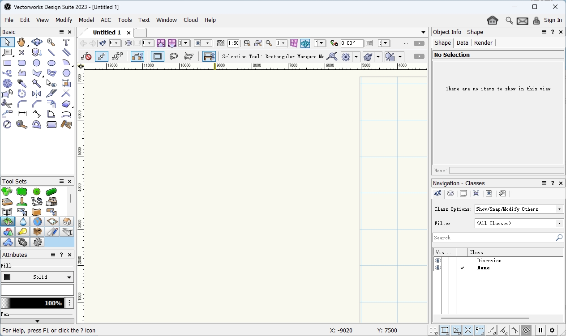Open the Class Options dropdown
The height and width of the screenshot is (336, 566).
pos(519,209)
